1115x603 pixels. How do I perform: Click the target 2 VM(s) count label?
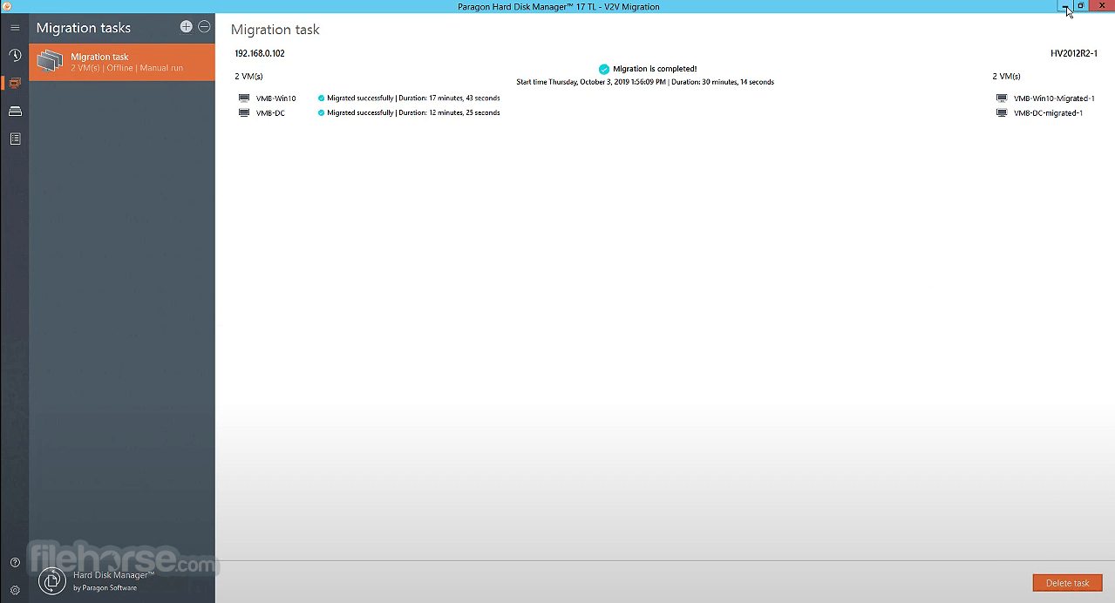click(1006, 77)
